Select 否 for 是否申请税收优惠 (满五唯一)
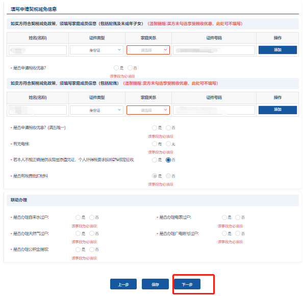Image resolution: width=303 pixels, height=296 pixels. pyautogui.click(x=168, y=128)
